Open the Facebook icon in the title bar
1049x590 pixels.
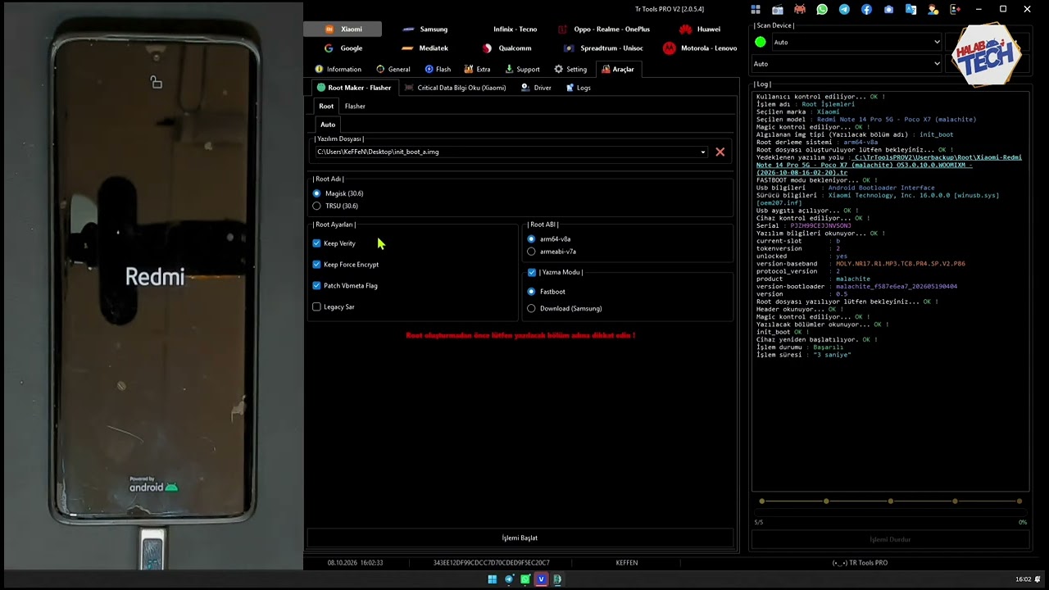866,9
